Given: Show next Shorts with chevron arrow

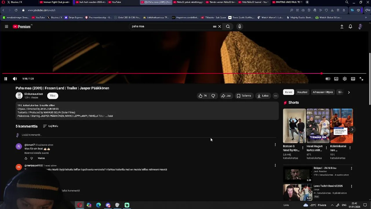Looking at the screenshot, I should pyautogui.click(x=352, y=129).
